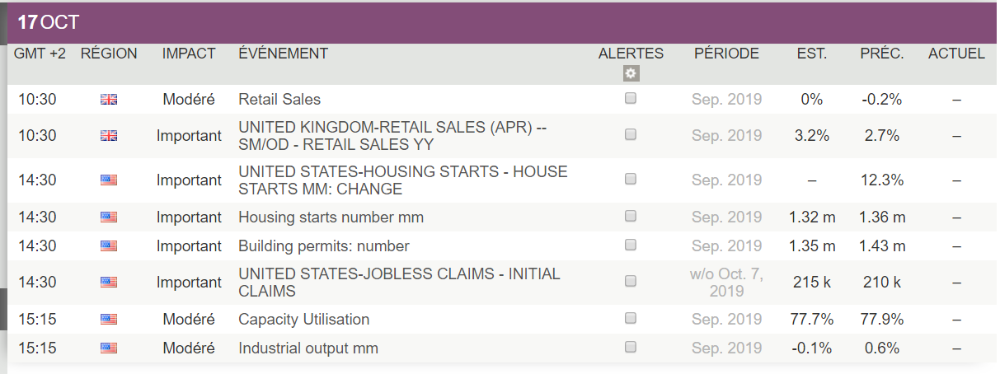The height and width of the screenshot is (374, 1000).
Task: Open alerts settings gear icon
Action: 631,73
